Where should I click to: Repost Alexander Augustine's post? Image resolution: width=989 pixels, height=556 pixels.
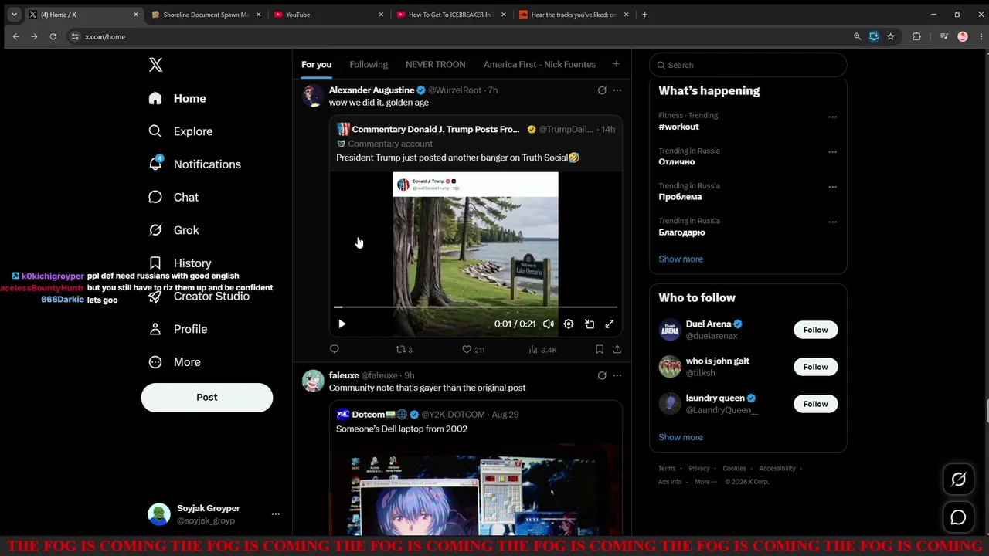click(x=404, y=349)
